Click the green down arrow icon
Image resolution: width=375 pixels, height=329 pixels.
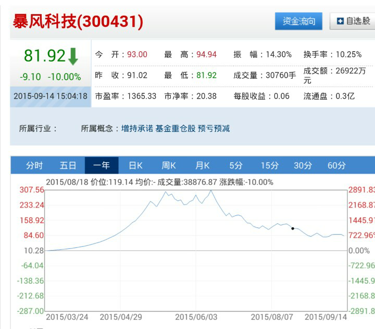(x=73, y=56)
